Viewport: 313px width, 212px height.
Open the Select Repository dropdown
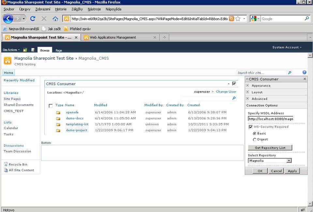click(270, 161)
